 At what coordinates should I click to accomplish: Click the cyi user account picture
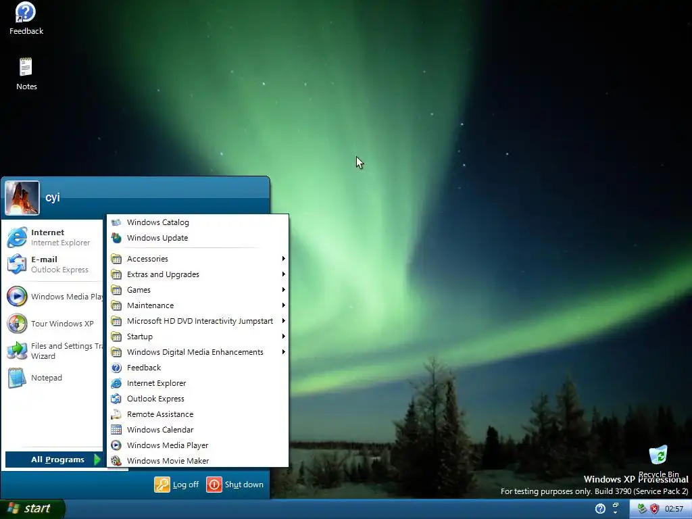coord(22,198)
